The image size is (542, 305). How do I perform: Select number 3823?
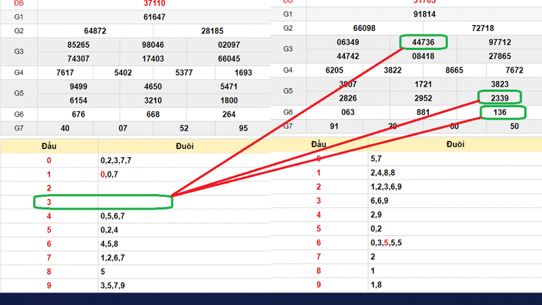[499, 85]
